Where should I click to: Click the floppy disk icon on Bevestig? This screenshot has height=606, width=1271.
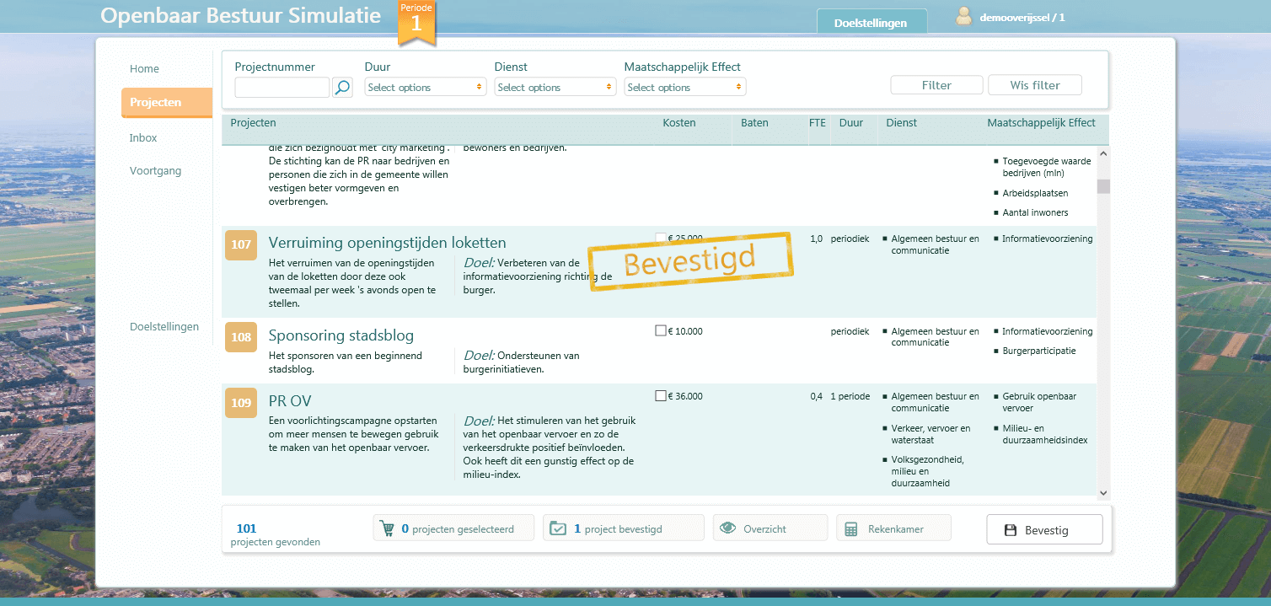(1011, 530)
